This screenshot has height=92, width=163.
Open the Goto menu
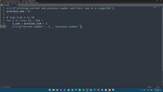click(x=19, y=3)
